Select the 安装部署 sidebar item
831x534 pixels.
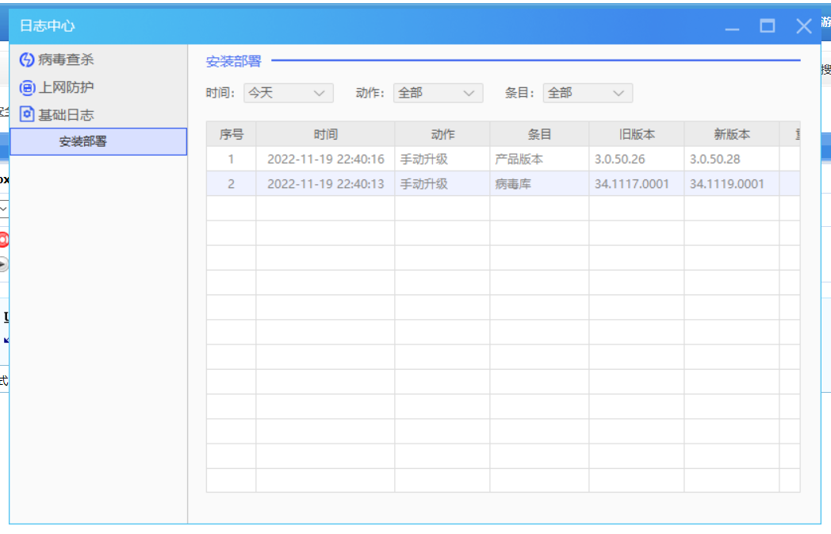point(98,141)
